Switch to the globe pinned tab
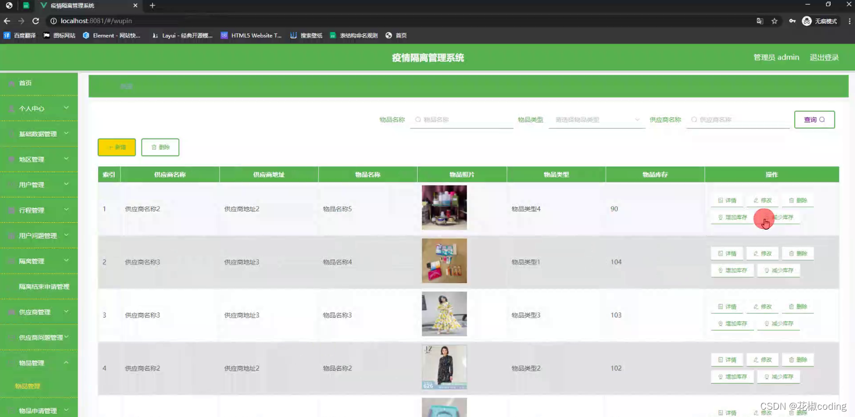Screen dimensions: 855x417 coord(9,6)
